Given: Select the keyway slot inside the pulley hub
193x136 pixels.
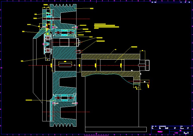Looking at the screenshot, I should click(x=65, y=65).
